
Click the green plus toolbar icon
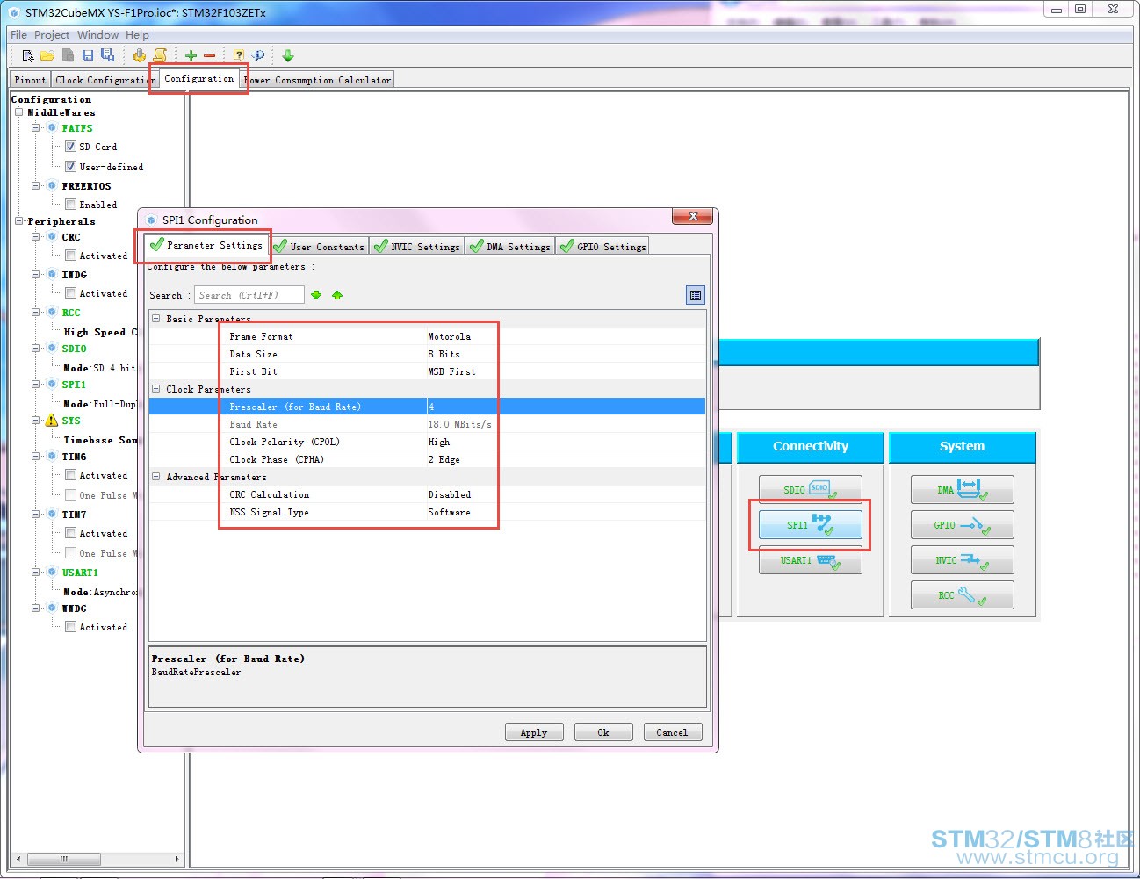pos(191,55)
